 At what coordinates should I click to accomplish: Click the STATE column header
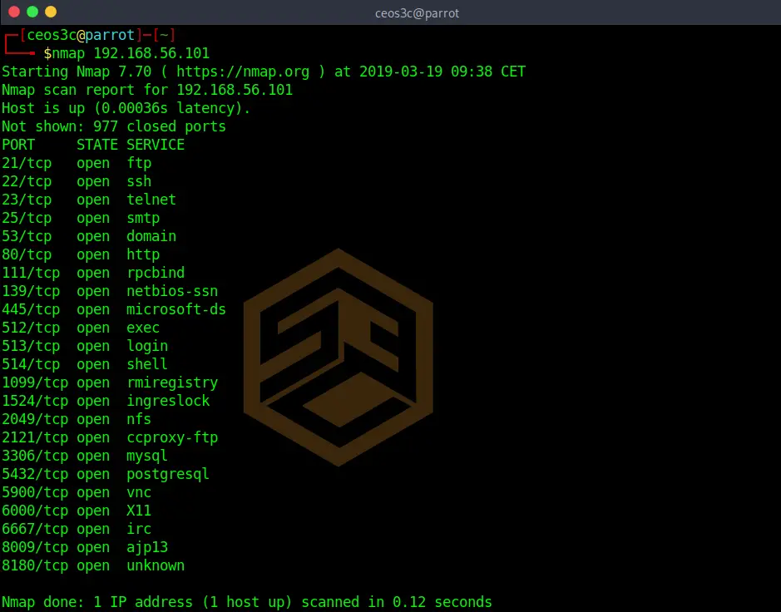point(97,145)
